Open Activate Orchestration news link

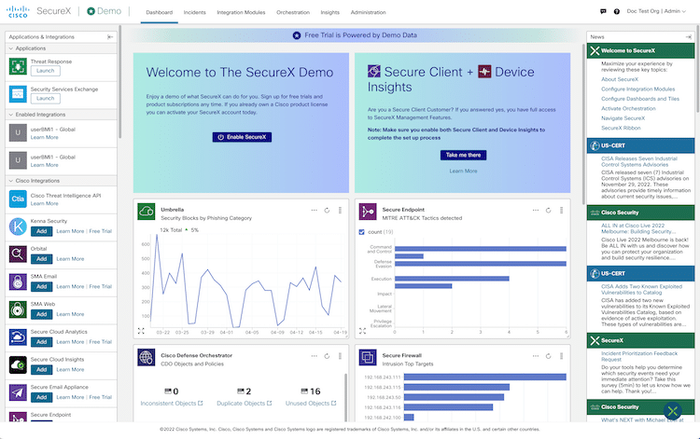coord(628,109)
